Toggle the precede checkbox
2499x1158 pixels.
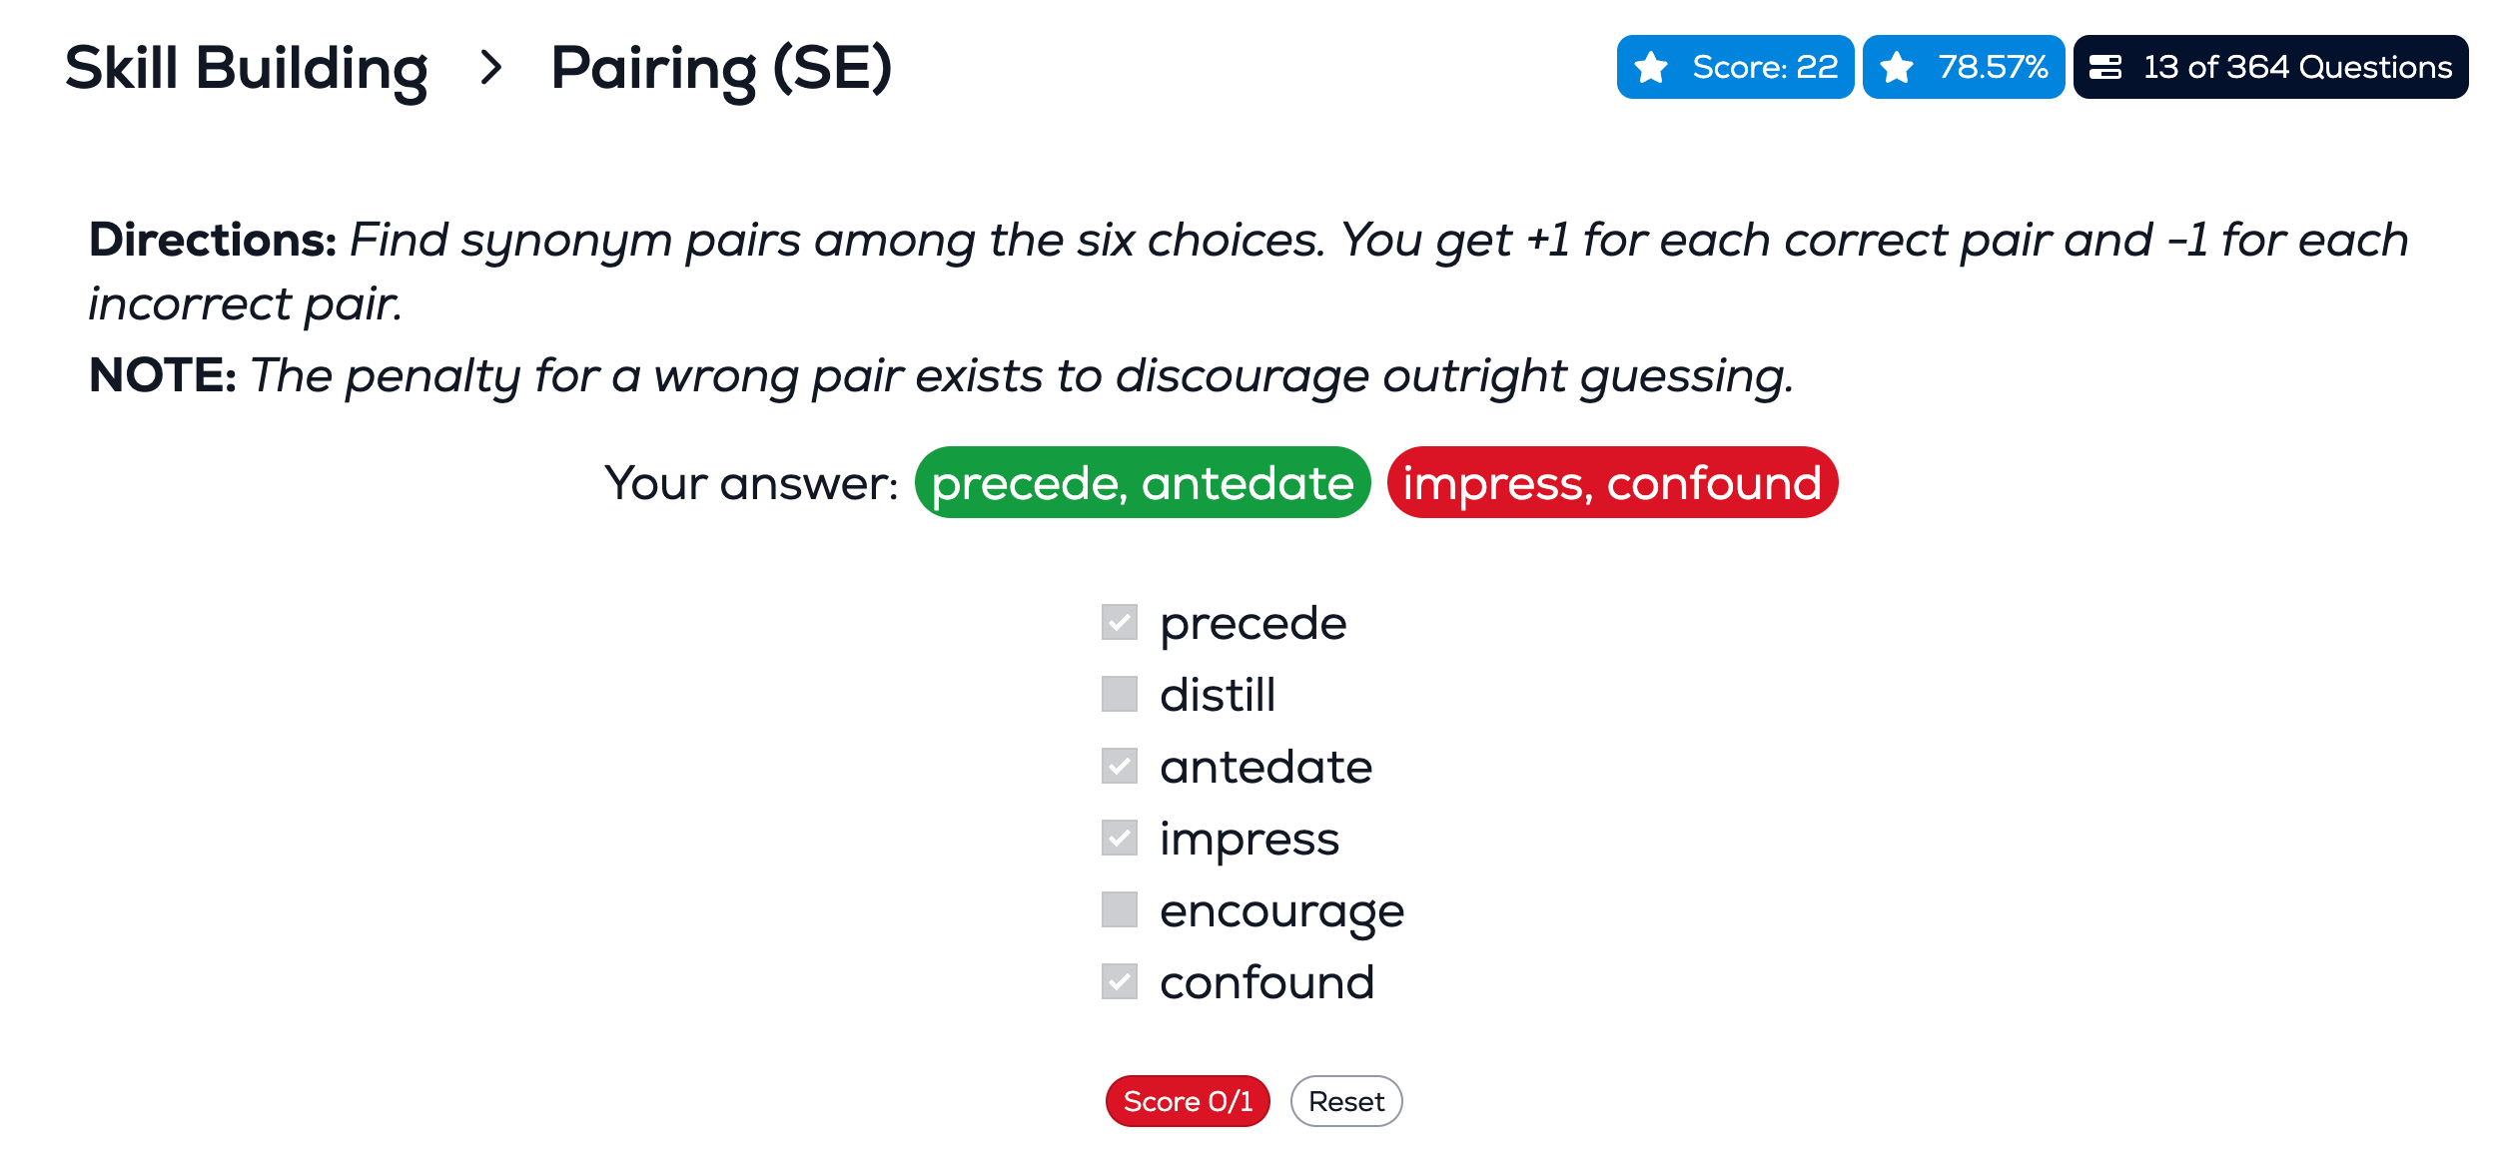pyautogui.click(x=1120, y=622)
